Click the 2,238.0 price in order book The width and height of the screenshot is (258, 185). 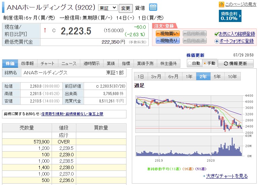click(66, 167)
